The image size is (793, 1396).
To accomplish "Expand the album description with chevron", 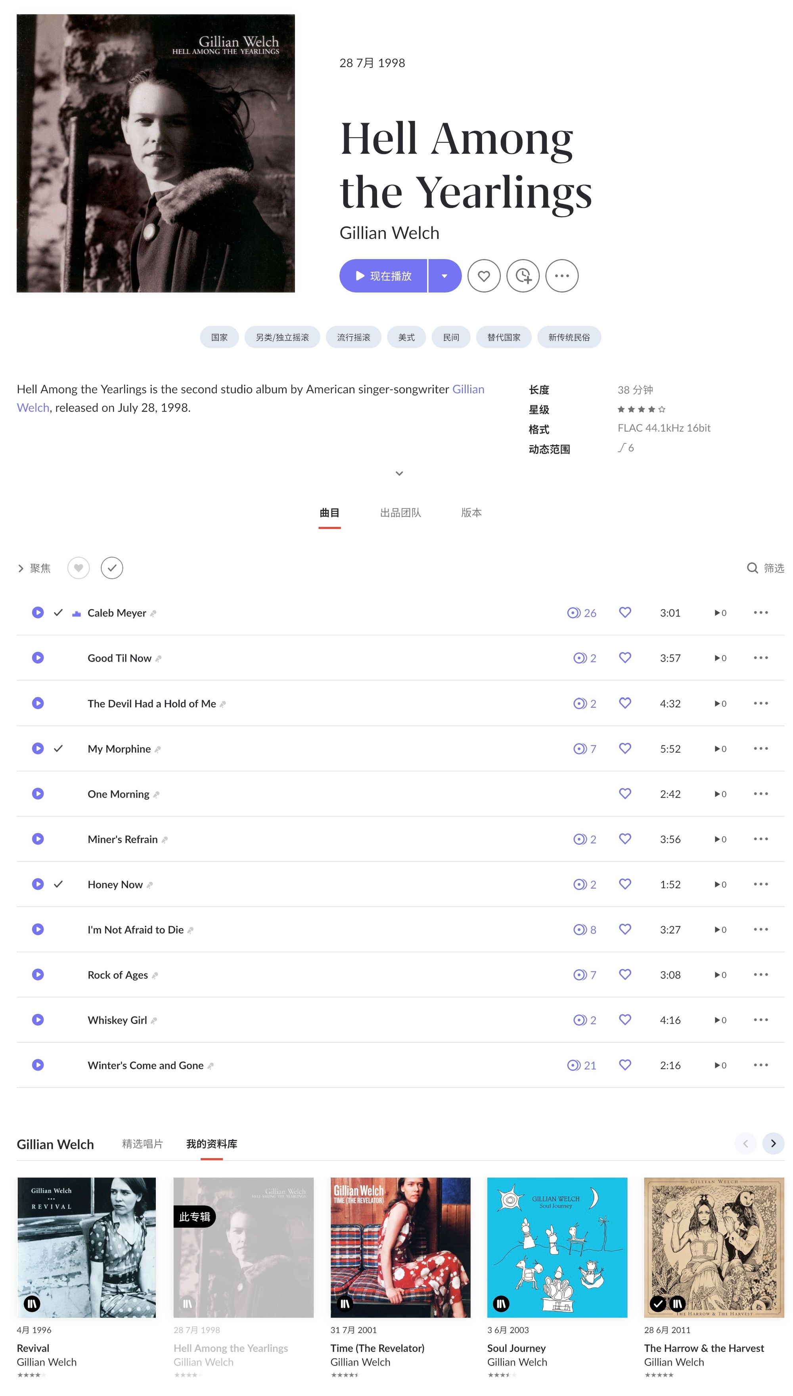I will click(399, 473).
